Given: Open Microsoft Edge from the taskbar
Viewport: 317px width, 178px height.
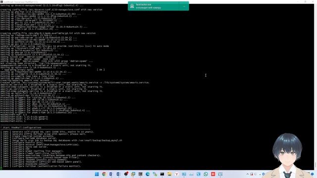Looking at the screenshot, I should click(148, 174).
